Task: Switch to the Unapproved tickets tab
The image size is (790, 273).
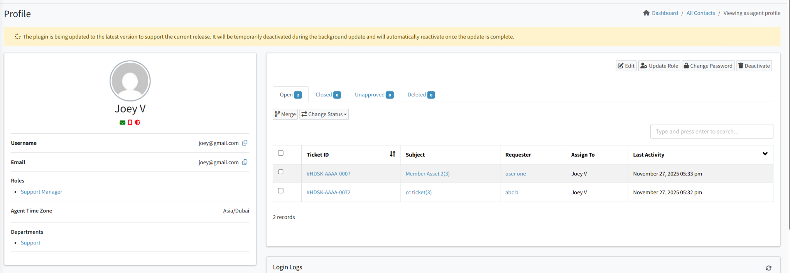Action: (x=374, y=94)
